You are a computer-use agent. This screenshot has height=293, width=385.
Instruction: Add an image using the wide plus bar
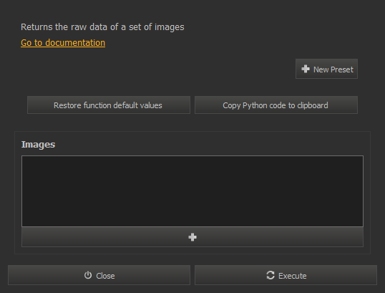click(192, 237)
